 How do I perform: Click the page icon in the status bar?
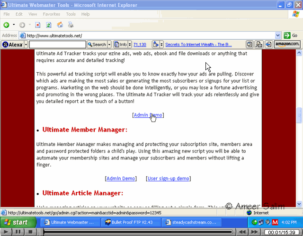pyautogui.click(x=3, y=213)
